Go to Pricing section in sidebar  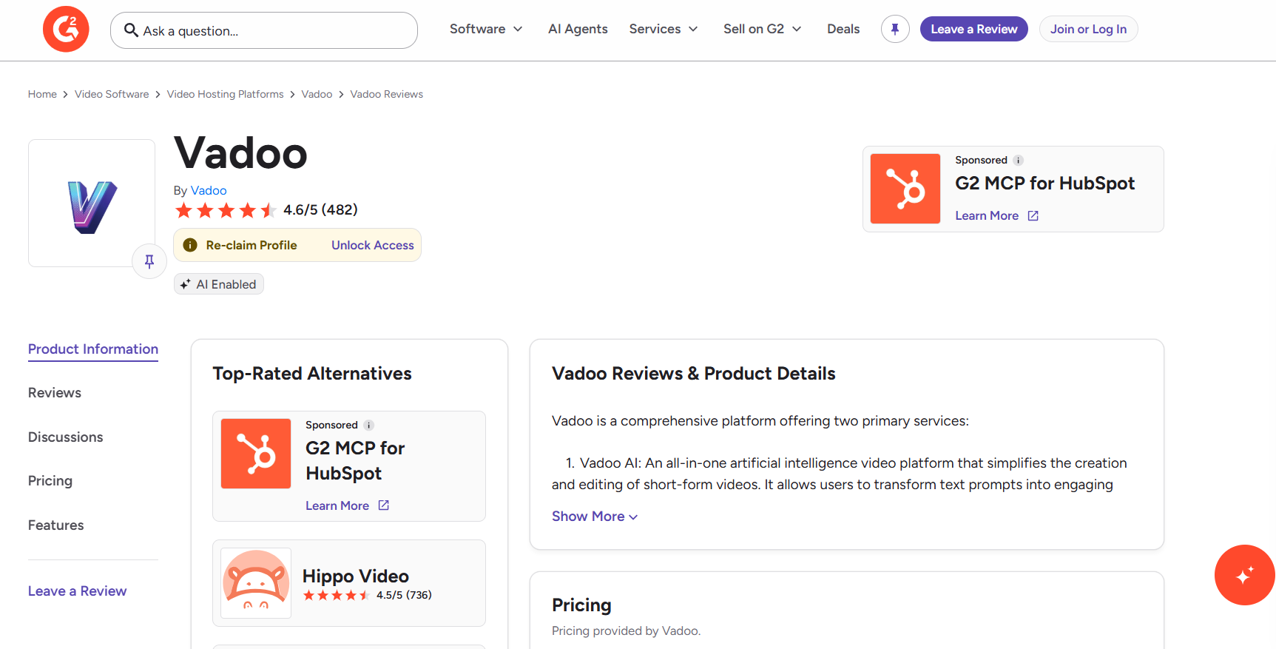coord(50,481)
